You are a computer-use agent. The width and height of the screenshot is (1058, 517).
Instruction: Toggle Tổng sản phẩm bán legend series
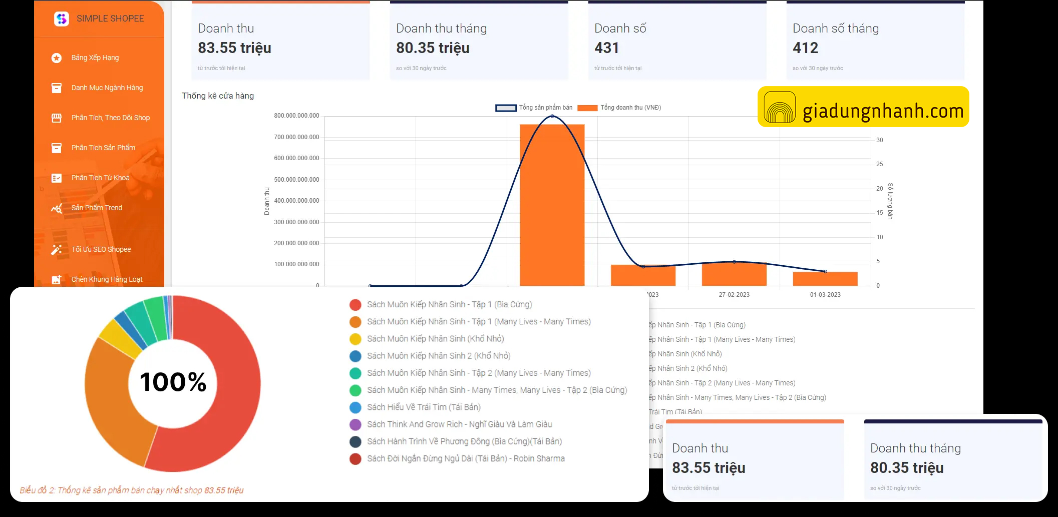tap(534, 108)
